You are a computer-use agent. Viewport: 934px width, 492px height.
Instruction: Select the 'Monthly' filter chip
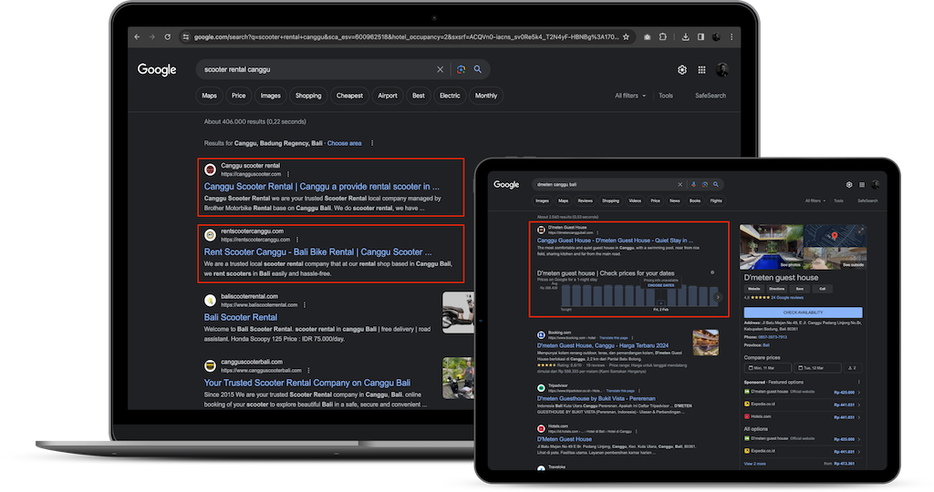coord(486,96)
